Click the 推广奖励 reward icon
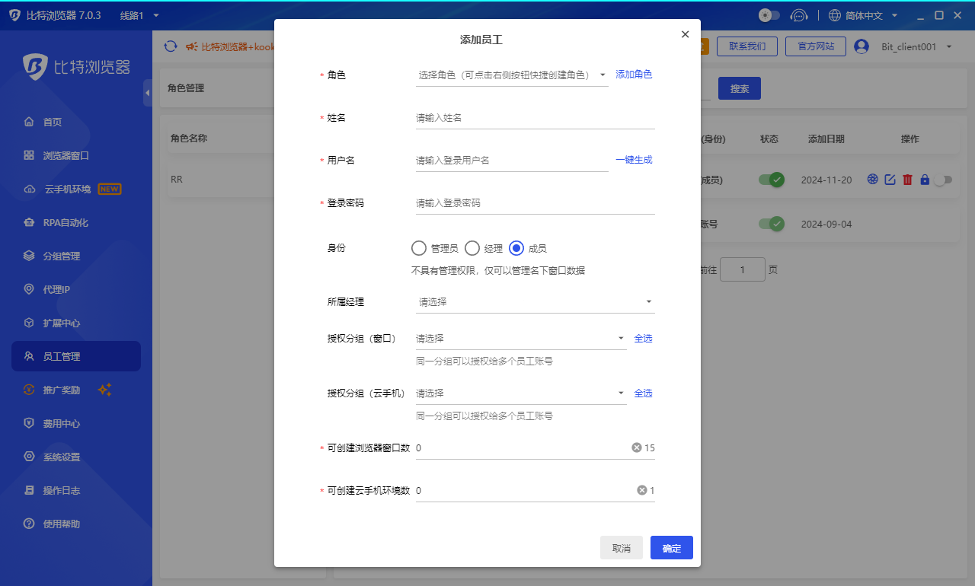 pos(29,390)
